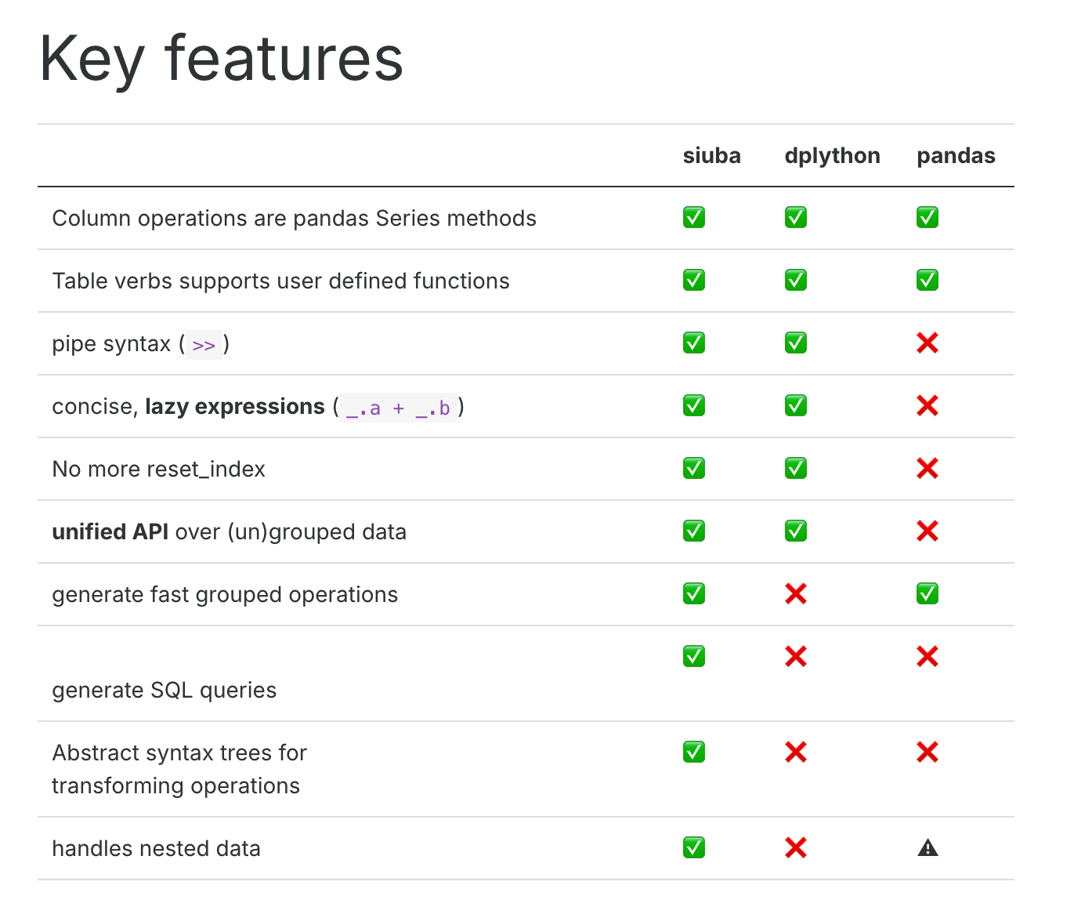1092x914 pixels.
Task: Click dplython red cross for generate SQL queries
Action: coord(795,657)
